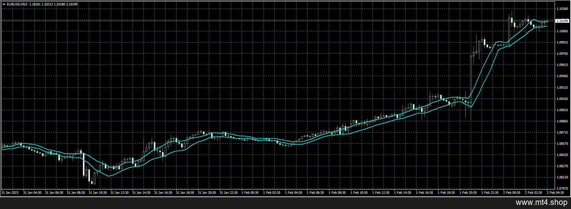Viewport: 571px width, 209px height.
Task: Click time label 31 Jan 04:30
Action: point(32,193)
